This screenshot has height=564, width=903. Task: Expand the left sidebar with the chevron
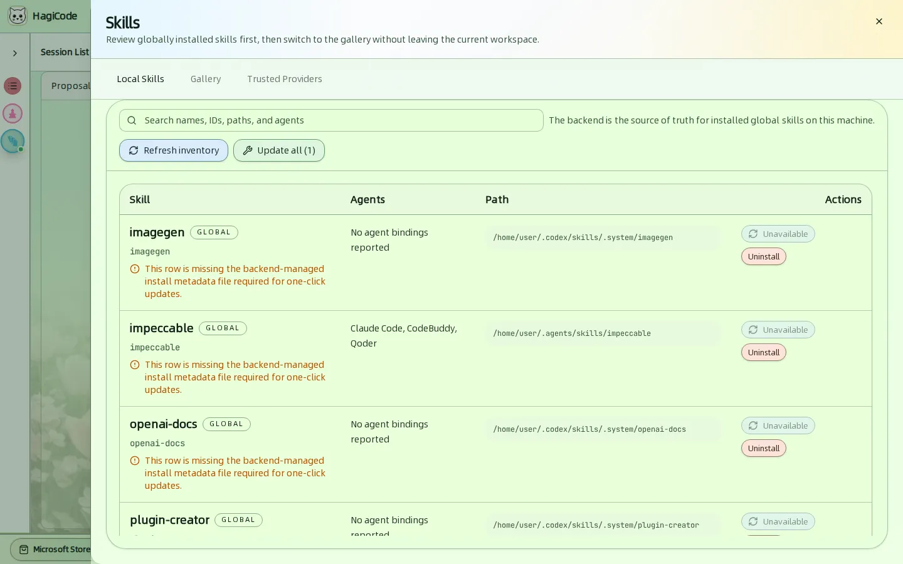coord(15,53)
